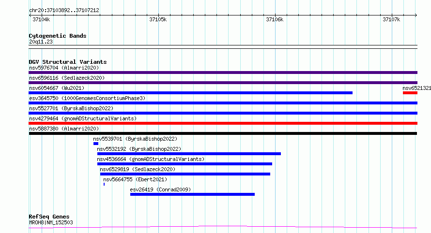Open the nsv5887380 (Almarri2020) label
The height and width of the screenshot is (233, 431).
pyautogui.click(x=64, y=129)
